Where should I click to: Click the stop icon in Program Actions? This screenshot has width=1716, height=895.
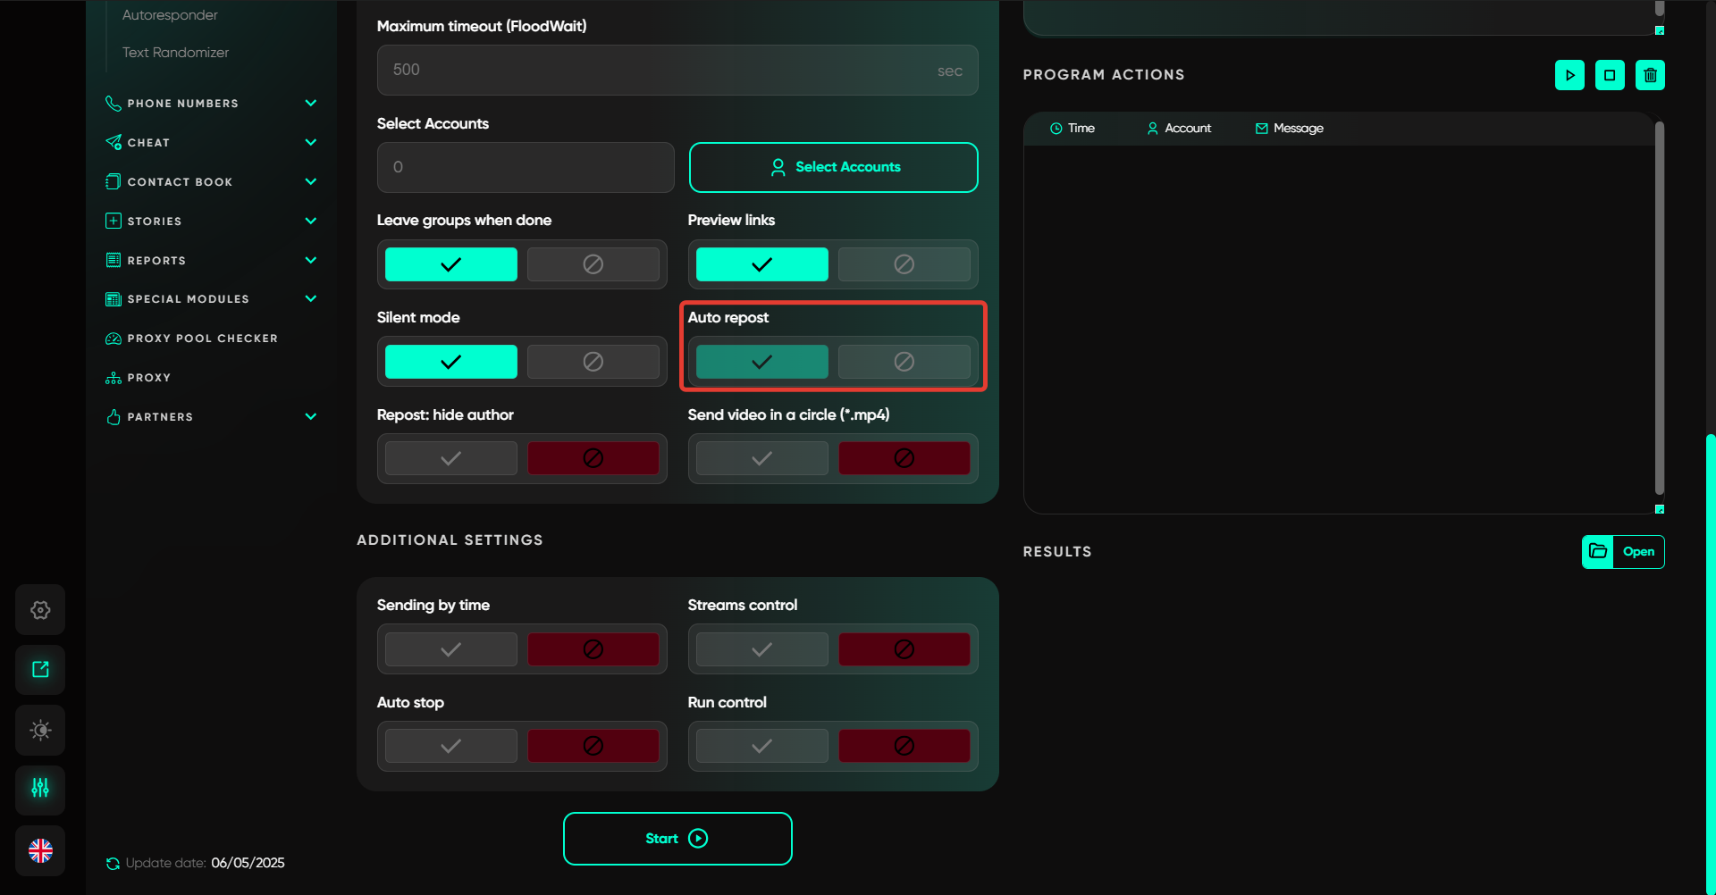point(1610,75)
